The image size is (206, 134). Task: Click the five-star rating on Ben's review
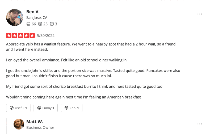[x=20, y=35]
